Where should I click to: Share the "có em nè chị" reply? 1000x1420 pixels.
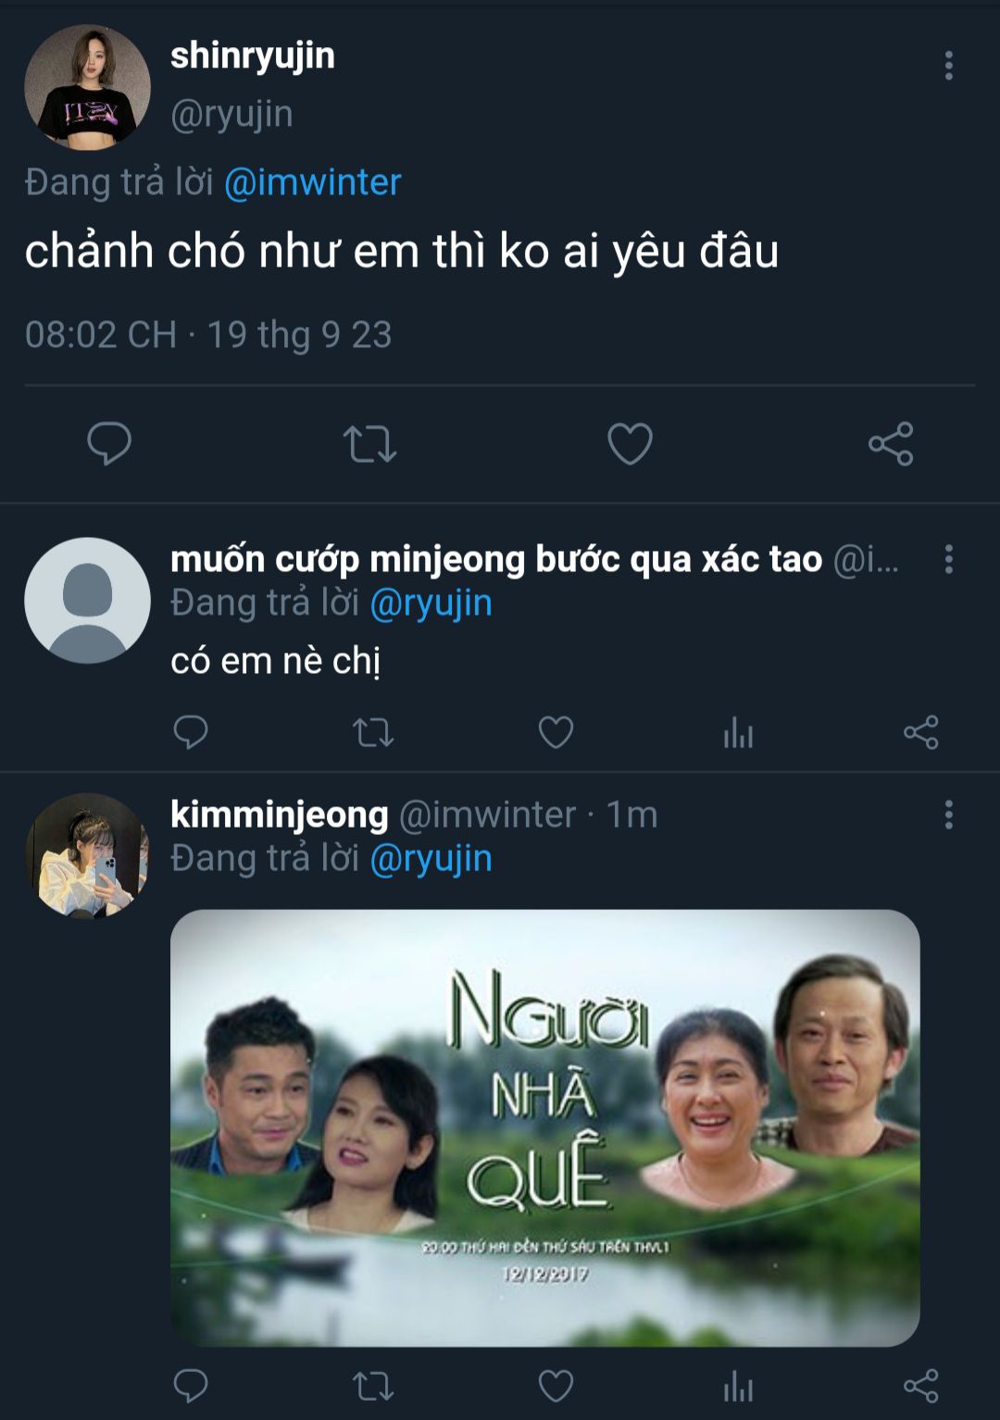tap(920, 732)
